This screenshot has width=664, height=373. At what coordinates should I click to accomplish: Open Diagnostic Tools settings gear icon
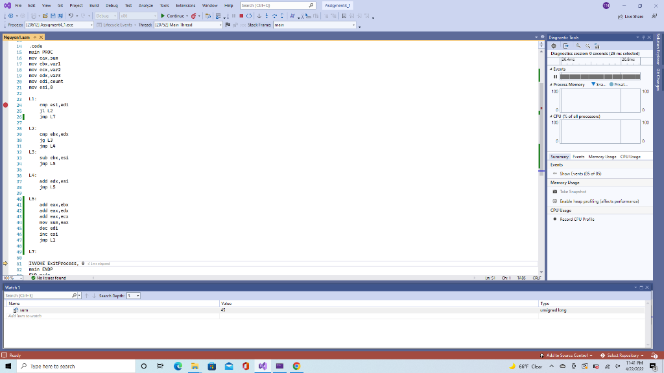tap(553, 46)
